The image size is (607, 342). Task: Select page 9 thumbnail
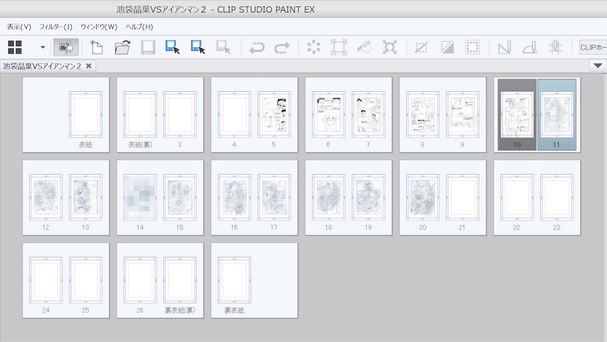pos(462,115)
